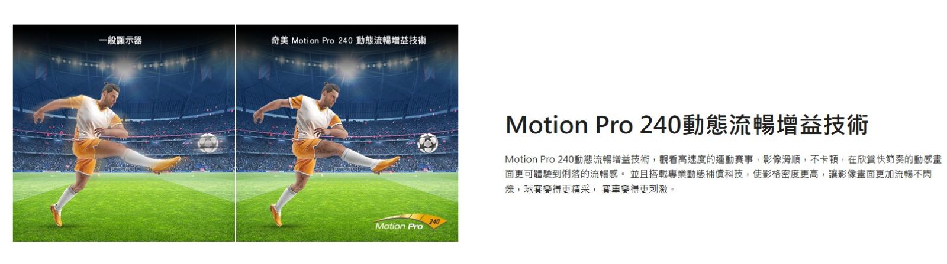947x264 pixels.
Task: Click the planted orange shoe in left image
Action: click(57, 214)
